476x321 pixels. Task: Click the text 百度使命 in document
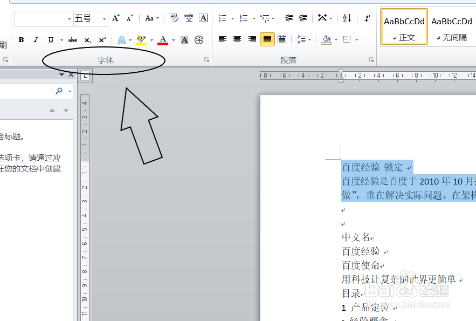(361, 265)
